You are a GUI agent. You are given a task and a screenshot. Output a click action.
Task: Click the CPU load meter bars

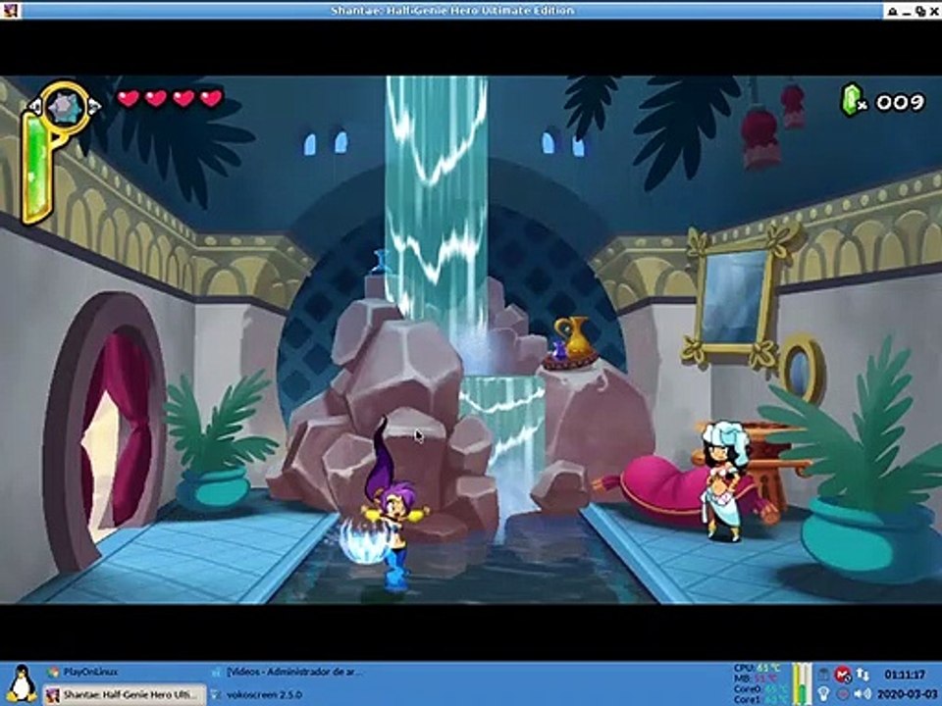[802, 683]
